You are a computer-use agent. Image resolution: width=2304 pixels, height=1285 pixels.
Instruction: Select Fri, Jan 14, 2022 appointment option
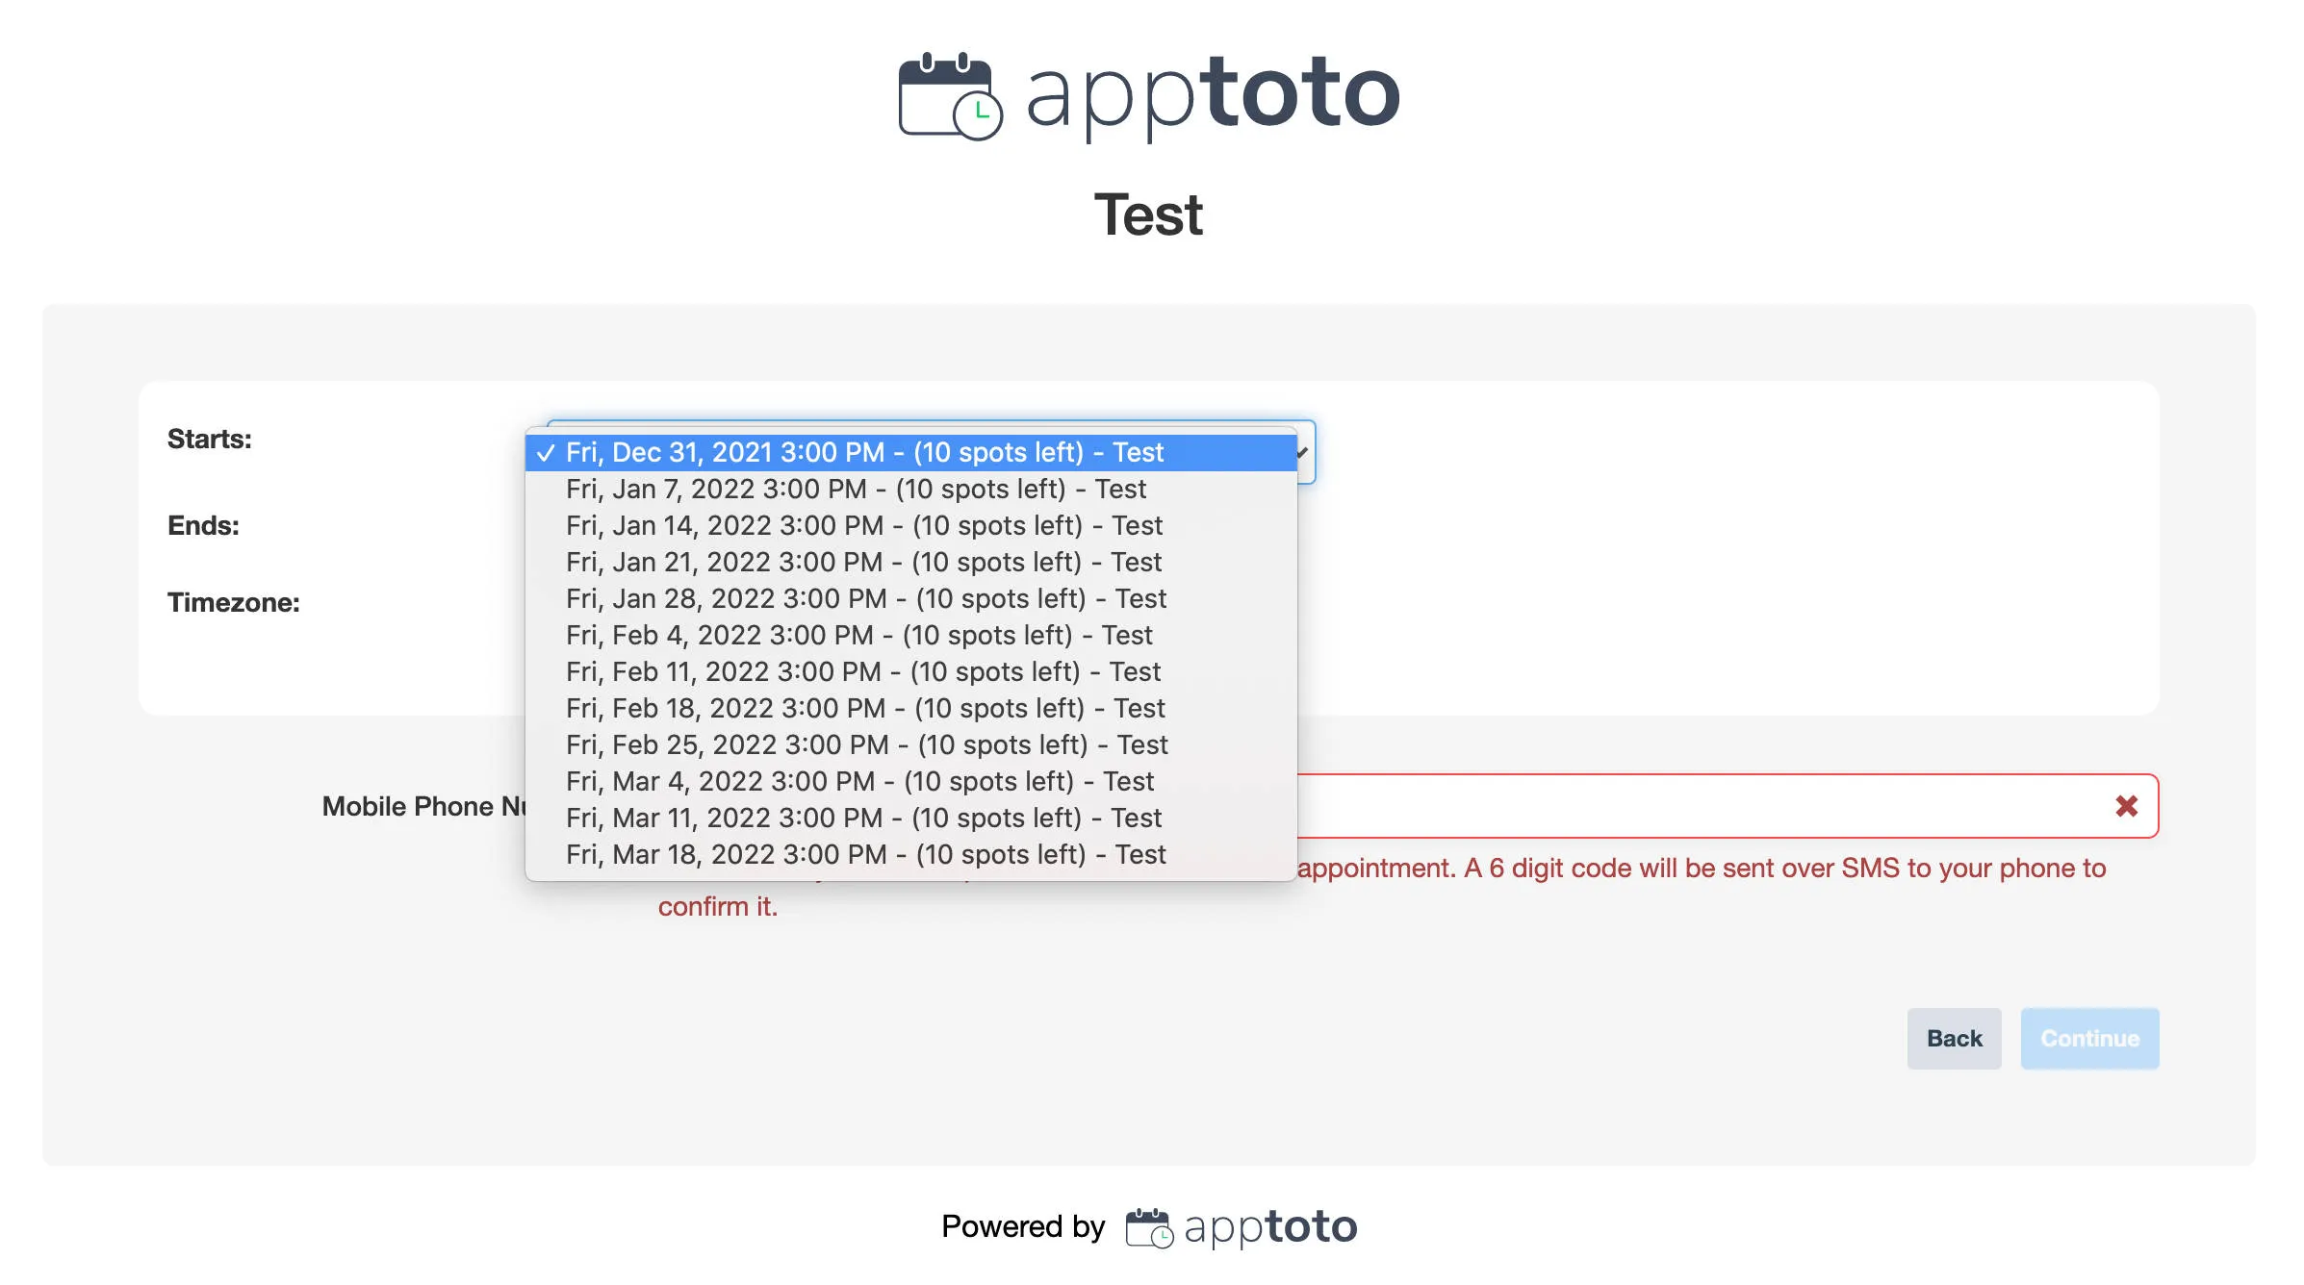862,525
